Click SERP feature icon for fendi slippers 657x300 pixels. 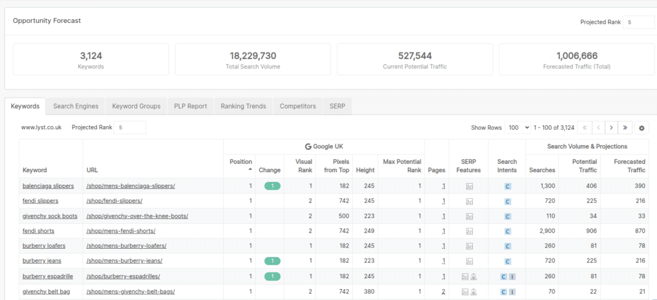pos(469,201)
